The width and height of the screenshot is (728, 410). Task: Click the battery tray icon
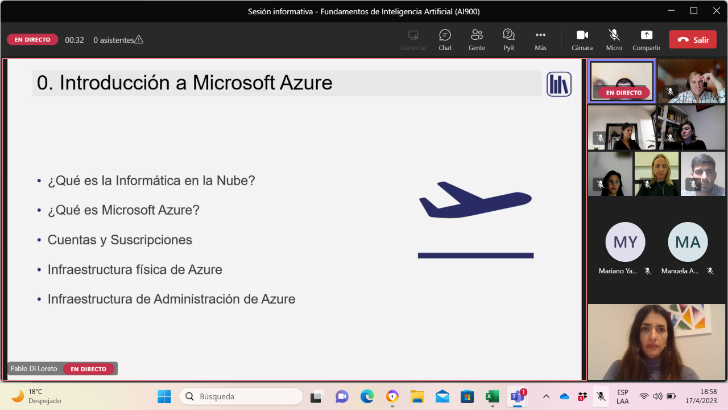tap(671, 396)
